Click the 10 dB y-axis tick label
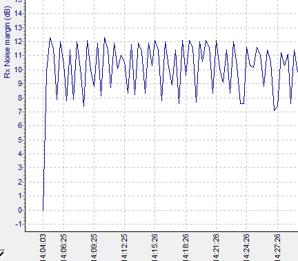This screenshot has height=261, width=298. coord(18,70)
